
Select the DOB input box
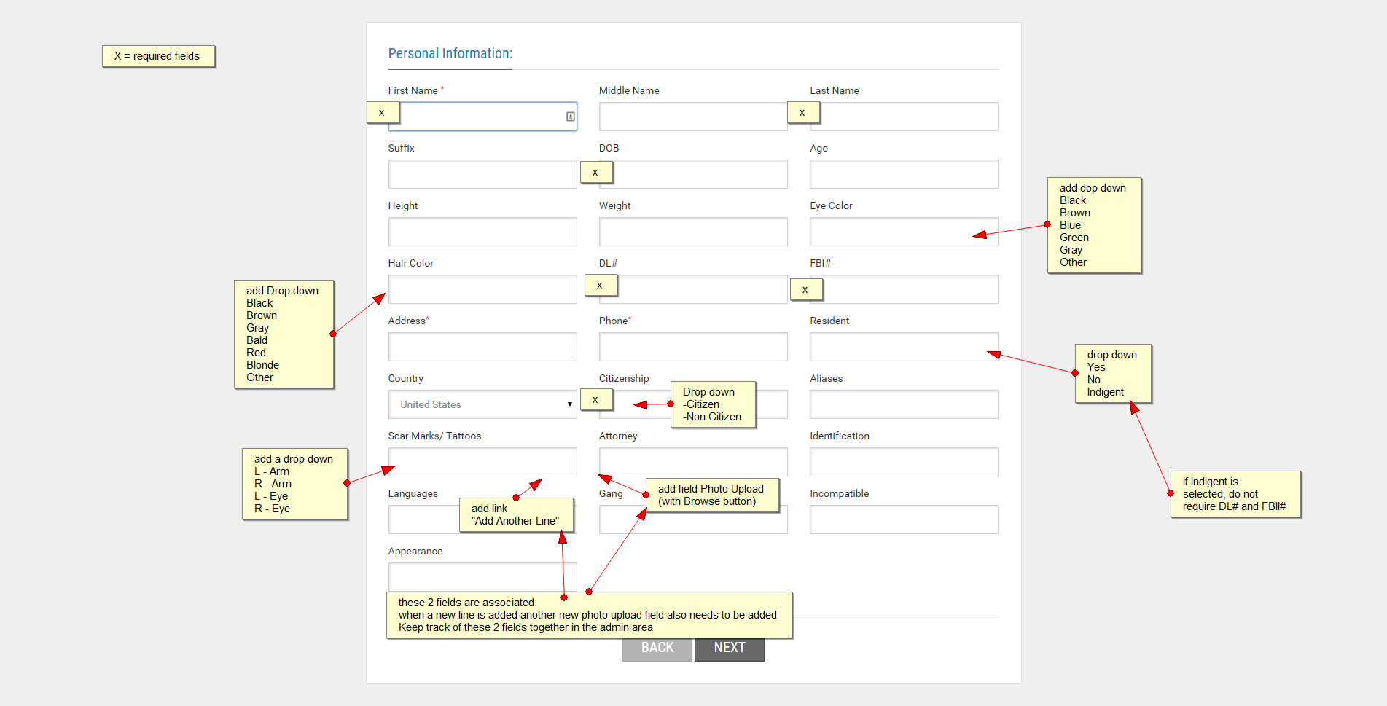click(693, 174)
